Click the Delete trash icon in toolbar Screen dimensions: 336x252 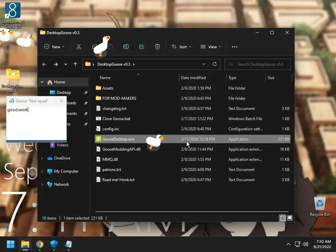pos(157,47)
